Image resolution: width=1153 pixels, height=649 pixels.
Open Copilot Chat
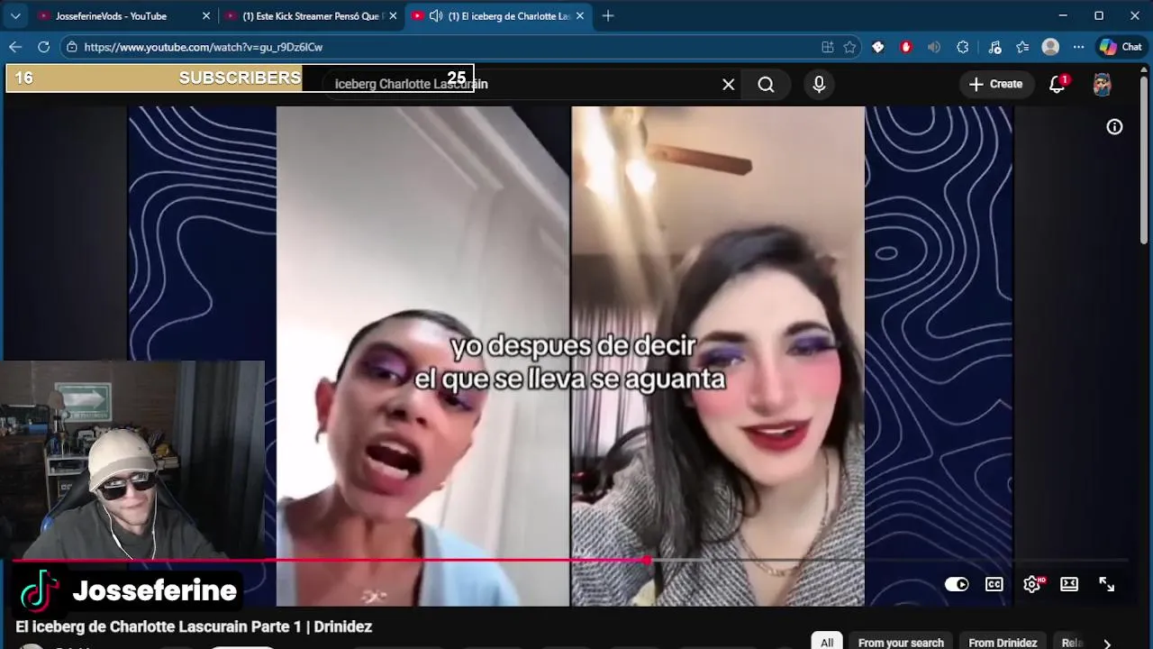(x=1121, y=47)
